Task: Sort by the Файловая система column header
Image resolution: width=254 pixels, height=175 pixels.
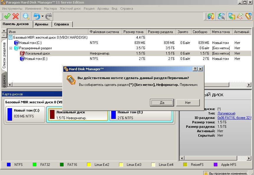Action: coord(104,32)
